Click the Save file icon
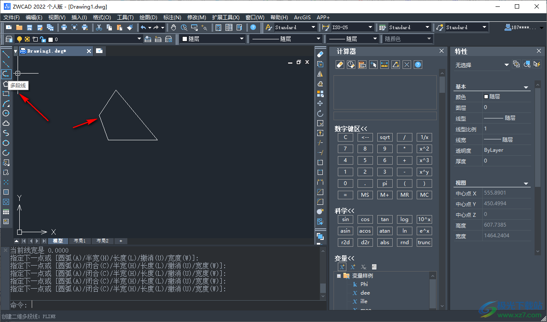Image resolution: width=547 pixels, height=322 pixels. pos(30,27)
